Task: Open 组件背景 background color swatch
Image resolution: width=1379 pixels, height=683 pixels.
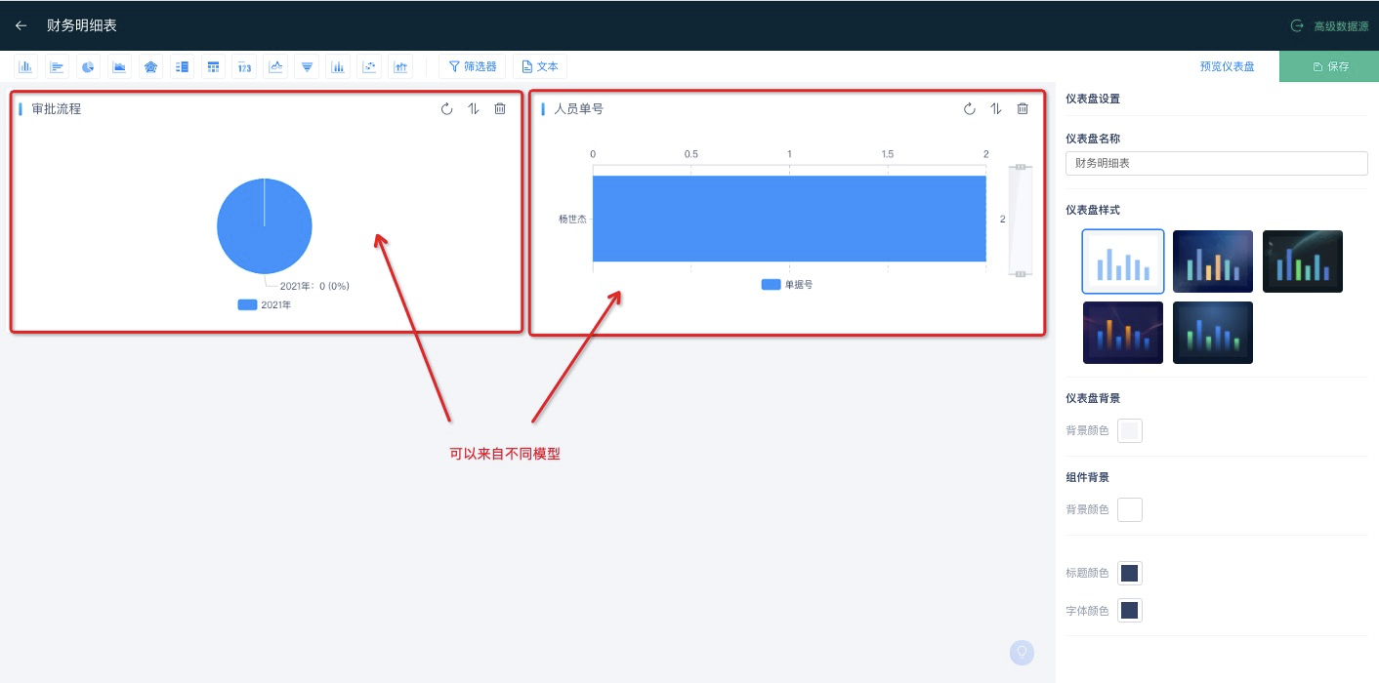Action: [1130, 509]
